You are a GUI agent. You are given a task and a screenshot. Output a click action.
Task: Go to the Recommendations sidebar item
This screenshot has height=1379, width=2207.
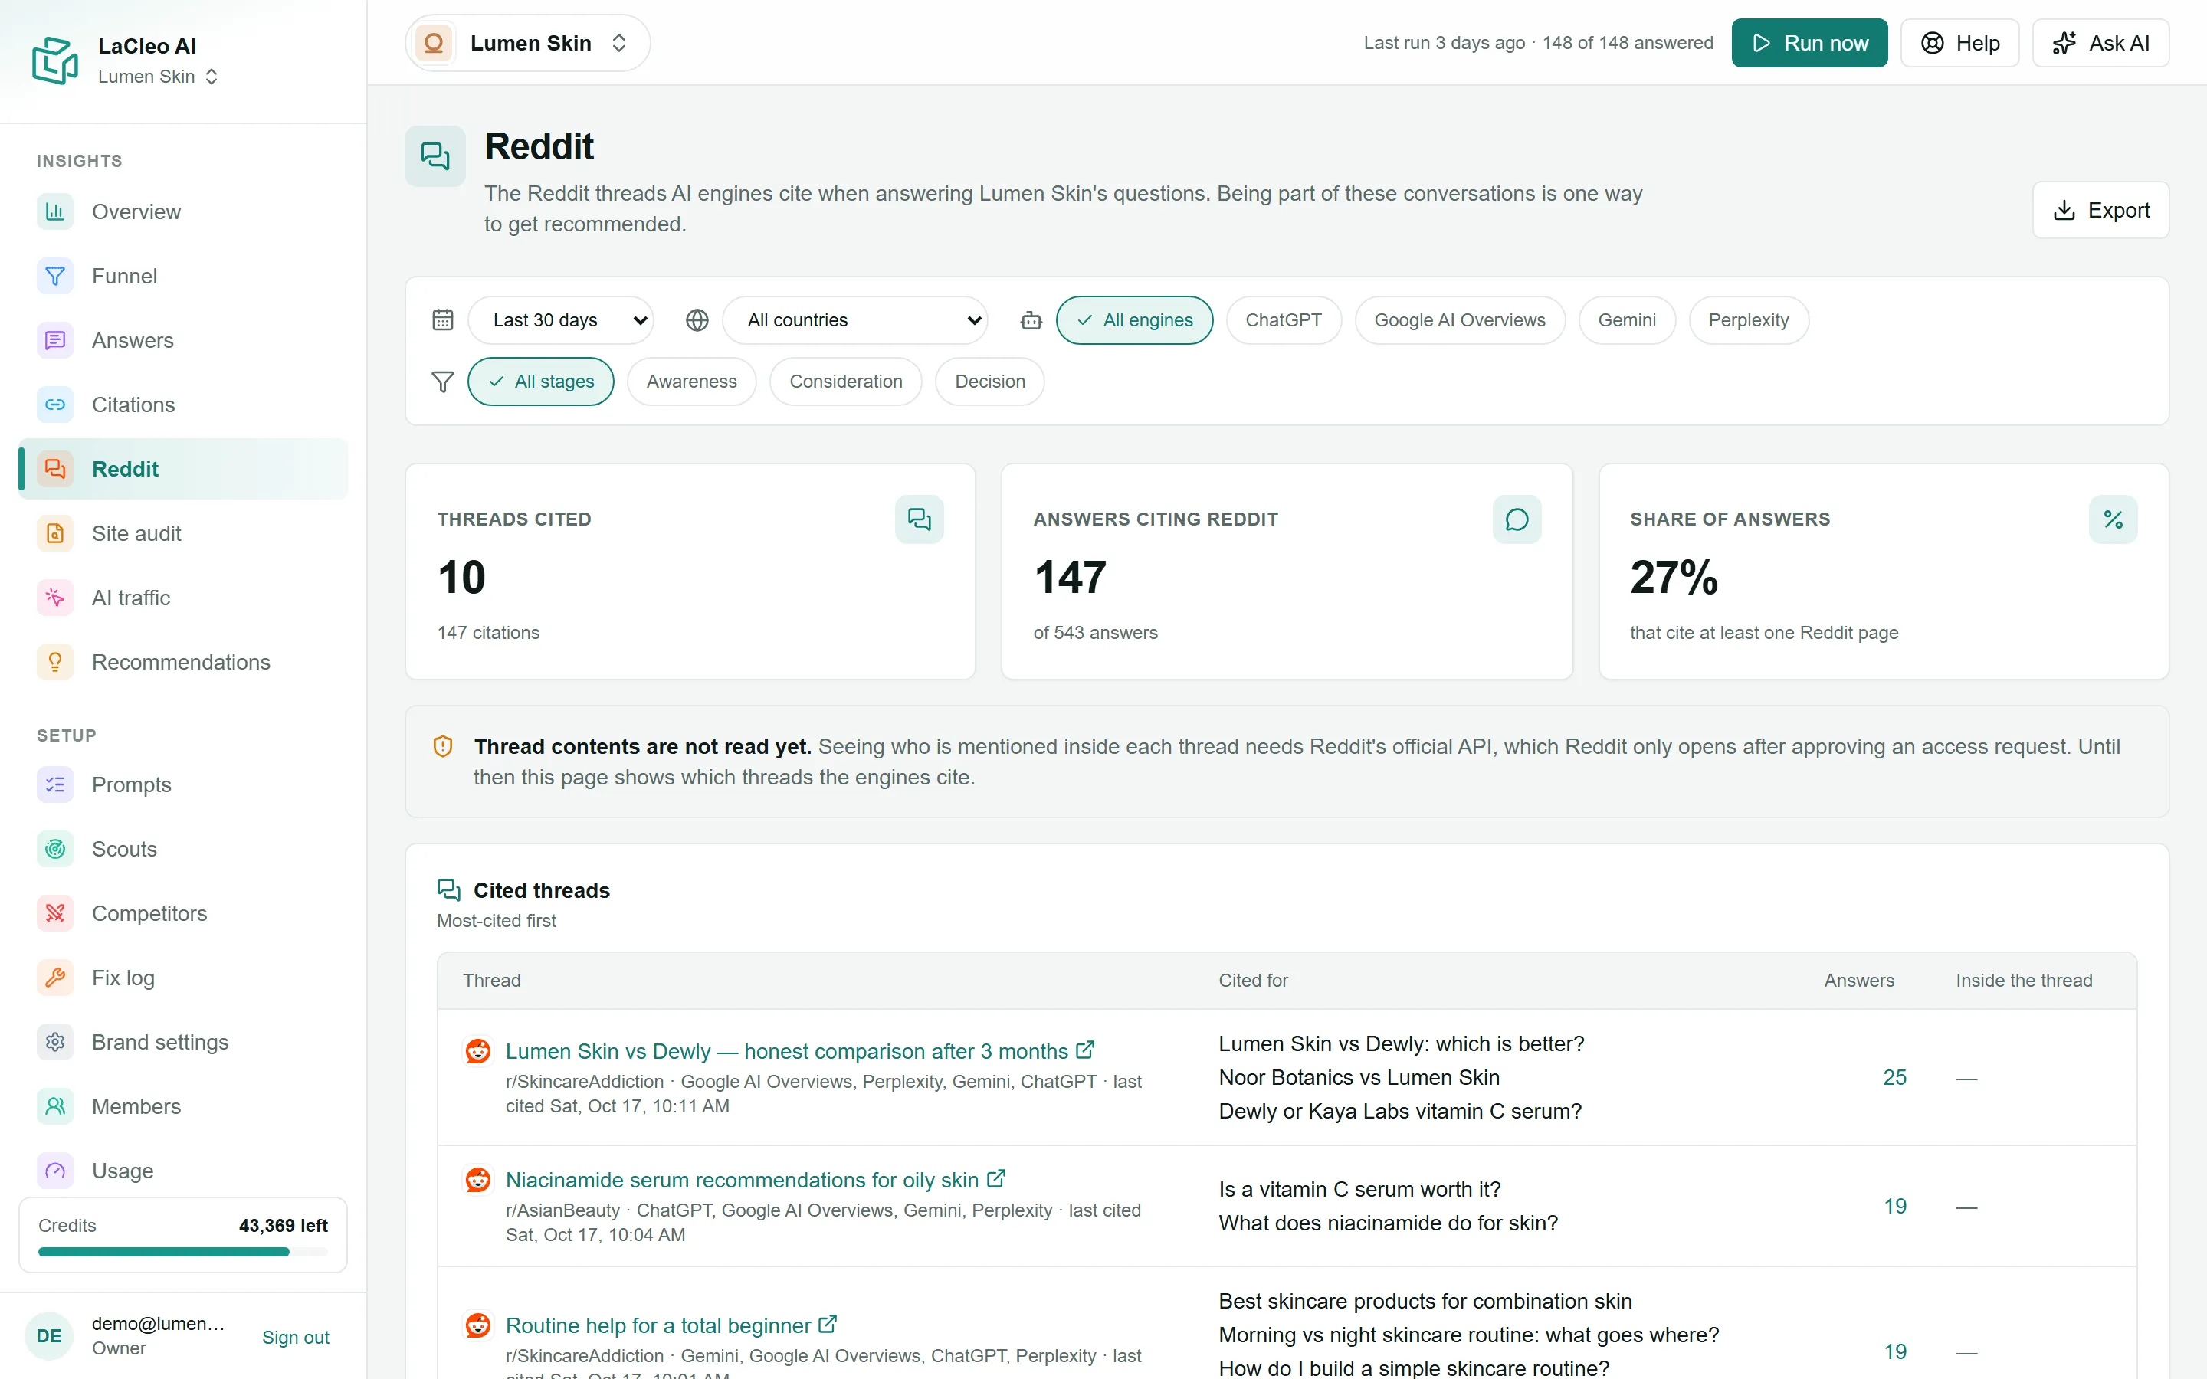[x=183, y=662]
